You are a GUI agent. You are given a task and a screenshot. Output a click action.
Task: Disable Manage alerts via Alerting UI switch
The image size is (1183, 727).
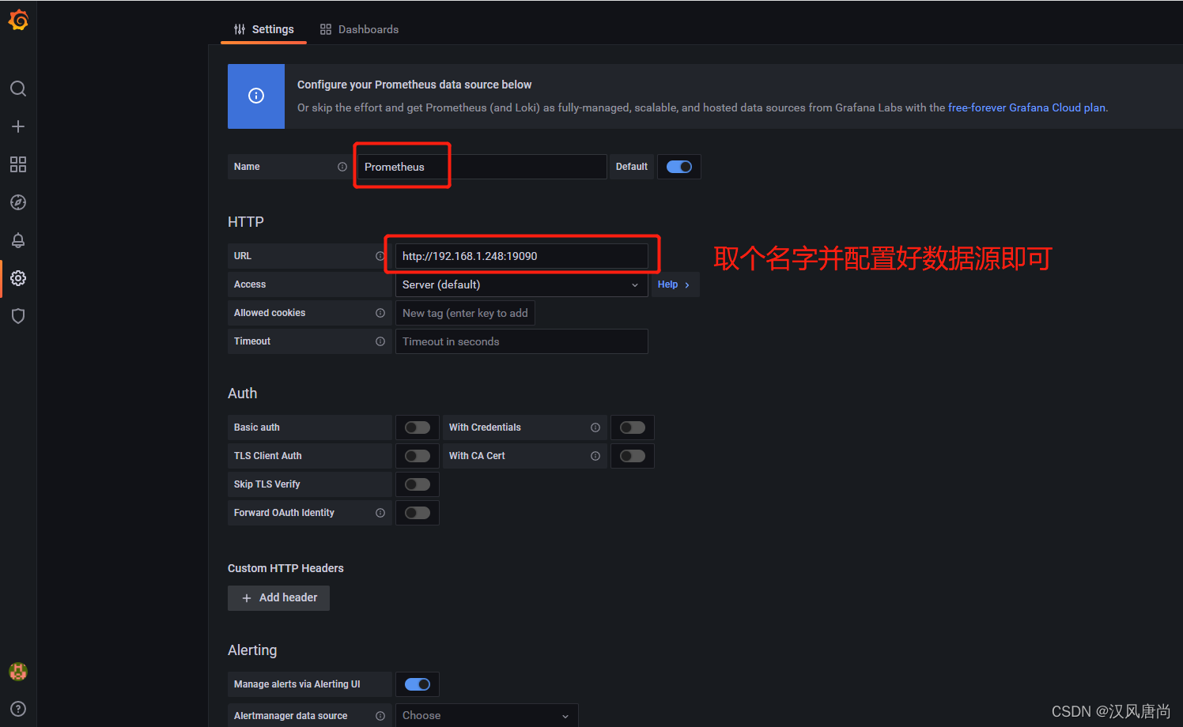(418, 684)
